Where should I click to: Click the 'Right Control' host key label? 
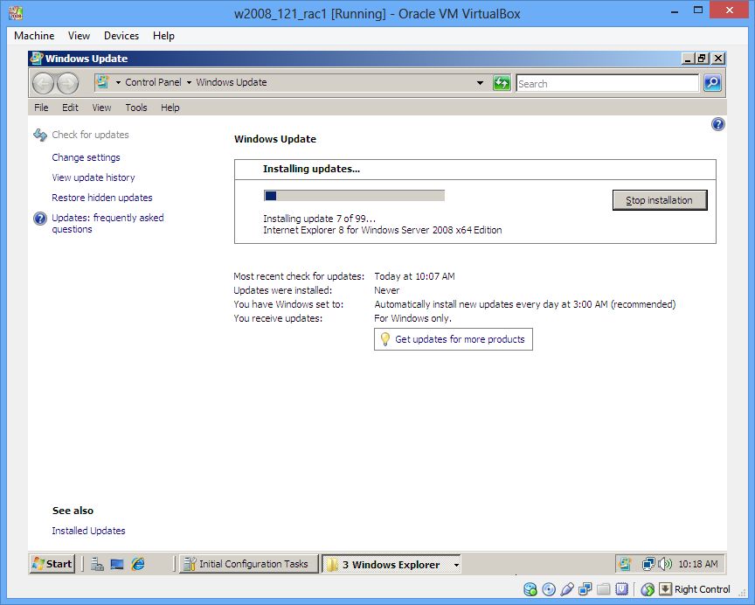702,589
